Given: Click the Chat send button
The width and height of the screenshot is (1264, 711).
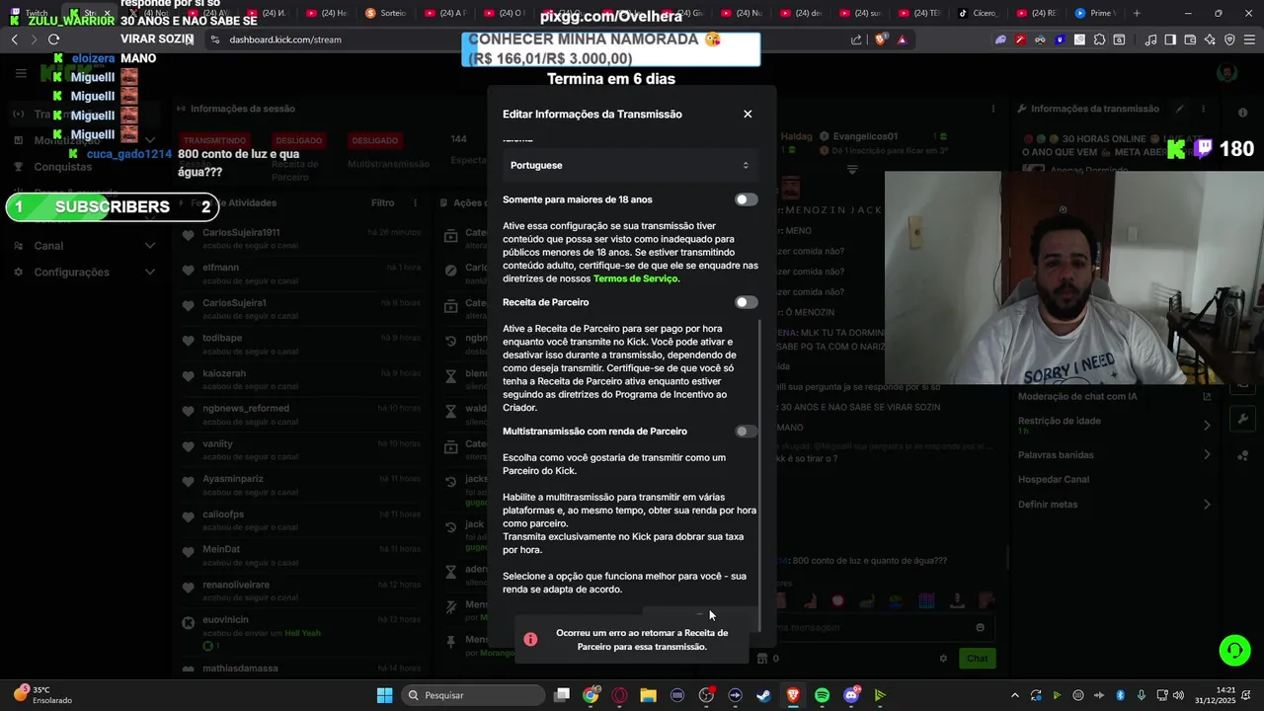Looking at the screenshot, I should [977, 659].
